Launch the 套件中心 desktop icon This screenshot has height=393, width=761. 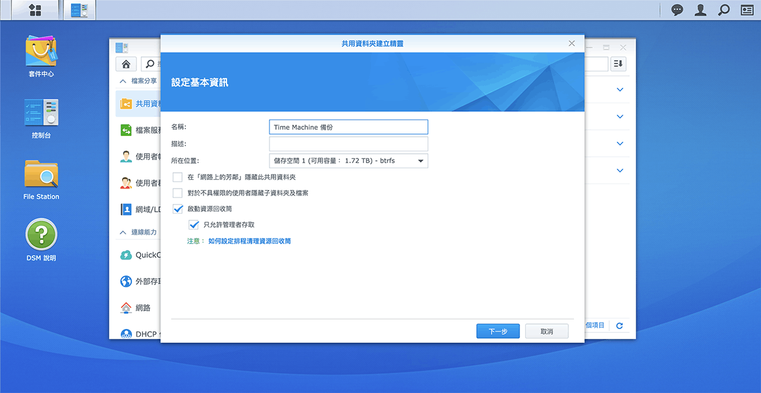(41, 56)
